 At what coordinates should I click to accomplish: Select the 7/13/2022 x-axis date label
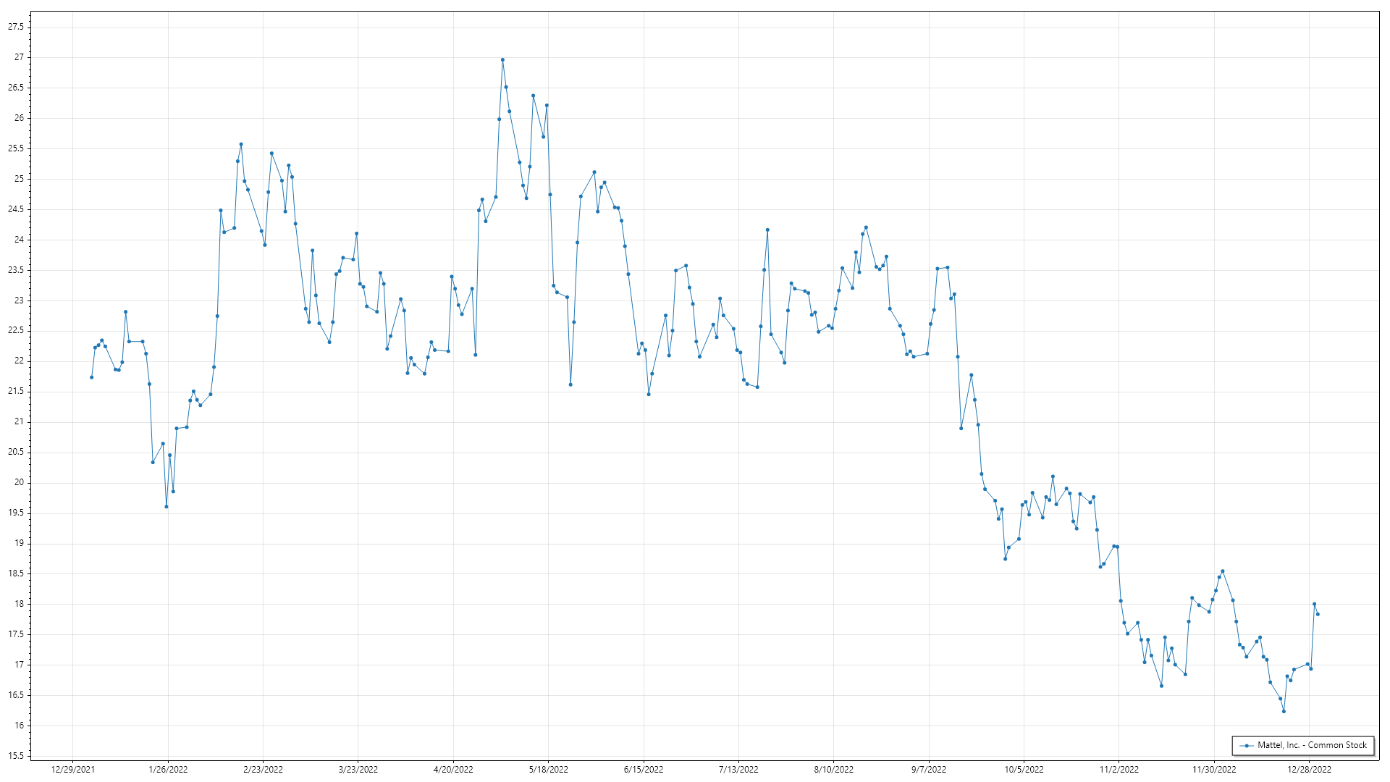pos(738,770)
